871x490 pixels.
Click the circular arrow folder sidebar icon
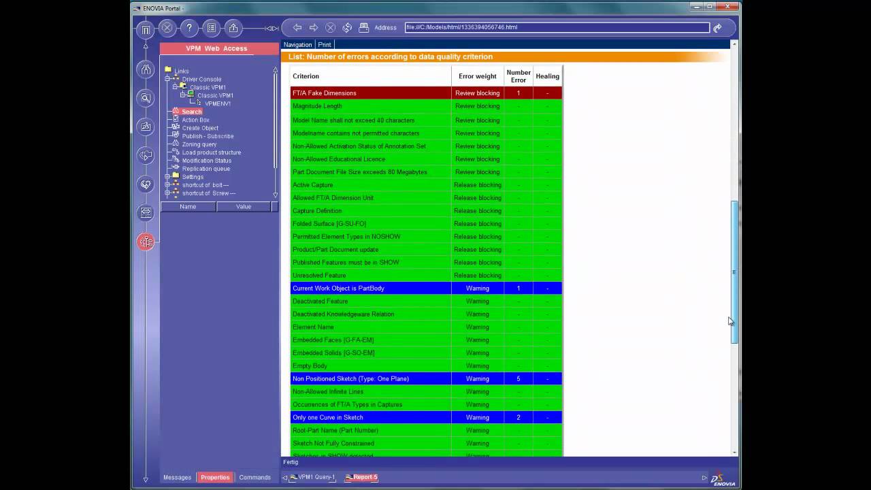point(146,155)
